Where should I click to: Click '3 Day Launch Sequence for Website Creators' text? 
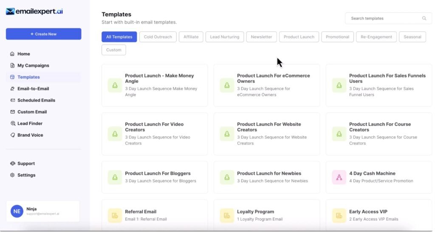pyautogui.click(x=271, y=140)
